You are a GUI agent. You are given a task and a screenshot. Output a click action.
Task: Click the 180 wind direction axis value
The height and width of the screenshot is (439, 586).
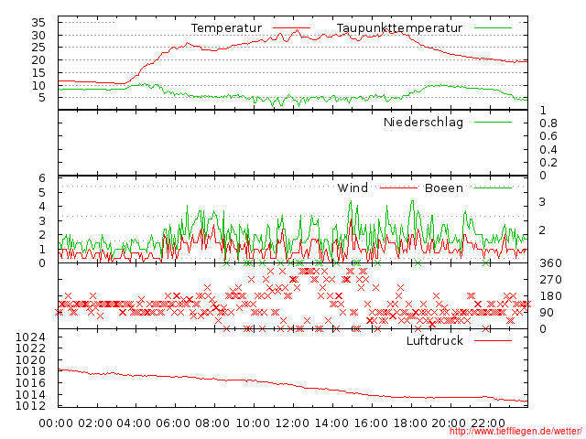click(x=550, y=296)
